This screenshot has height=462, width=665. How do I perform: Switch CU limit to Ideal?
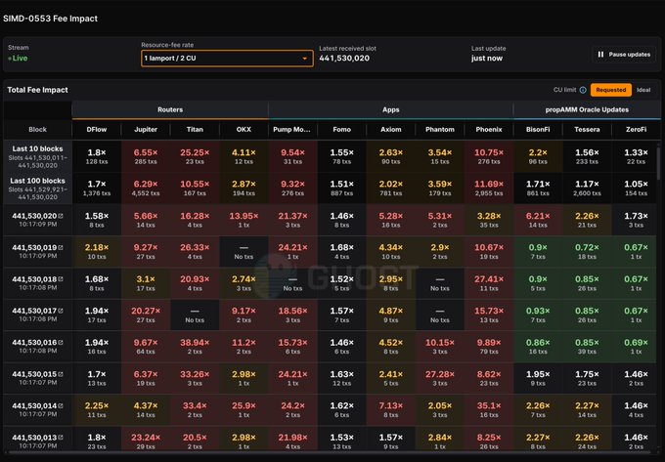pyautogui.click(x=643, y=90)
